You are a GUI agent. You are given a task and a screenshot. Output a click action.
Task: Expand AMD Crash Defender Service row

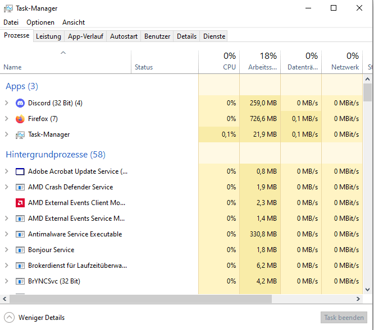click(6, 187)
